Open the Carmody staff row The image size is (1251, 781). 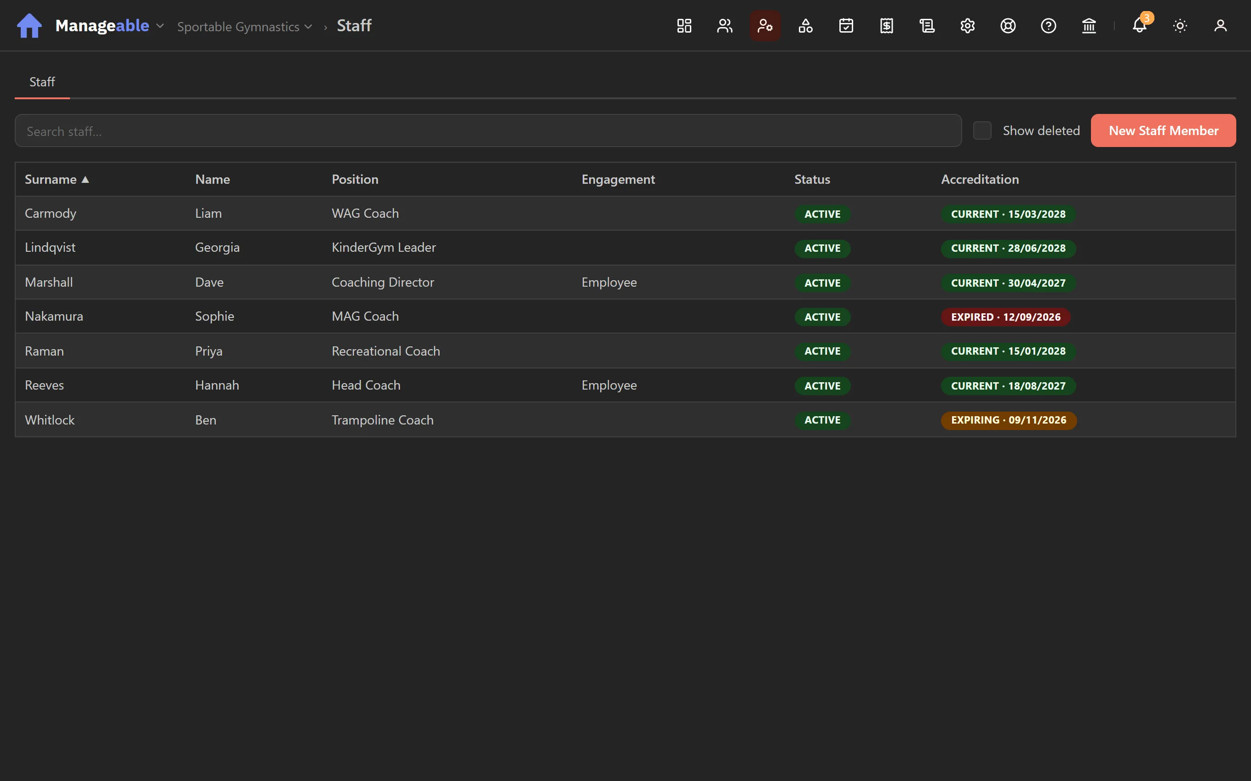[625, 213]
